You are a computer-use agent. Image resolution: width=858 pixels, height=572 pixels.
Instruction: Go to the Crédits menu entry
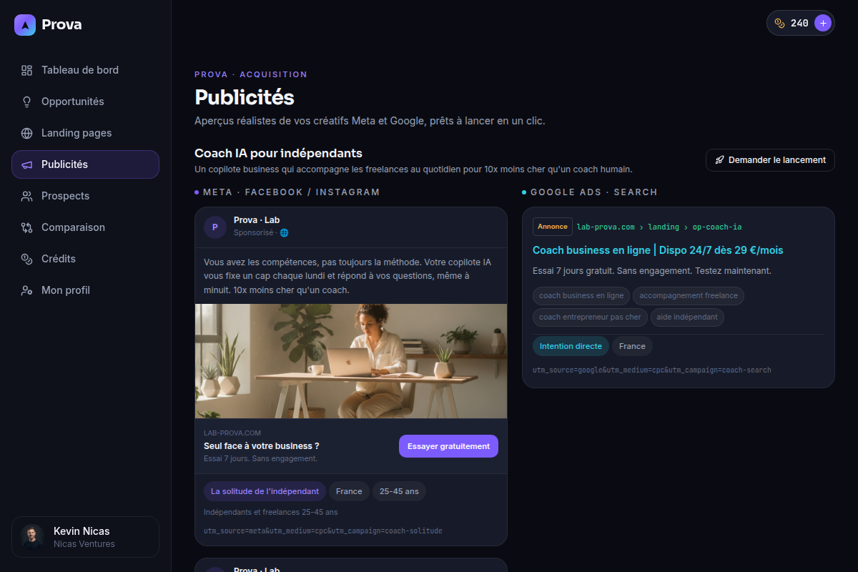click(x=85, y=259)
